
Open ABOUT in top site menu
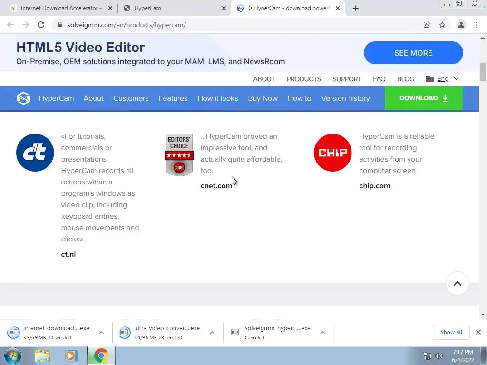point(264,79)
